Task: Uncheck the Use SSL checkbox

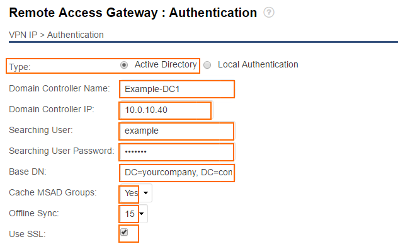Action: point(124,232)
